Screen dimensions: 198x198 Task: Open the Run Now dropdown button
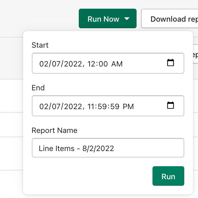click(x=108, y=18)
